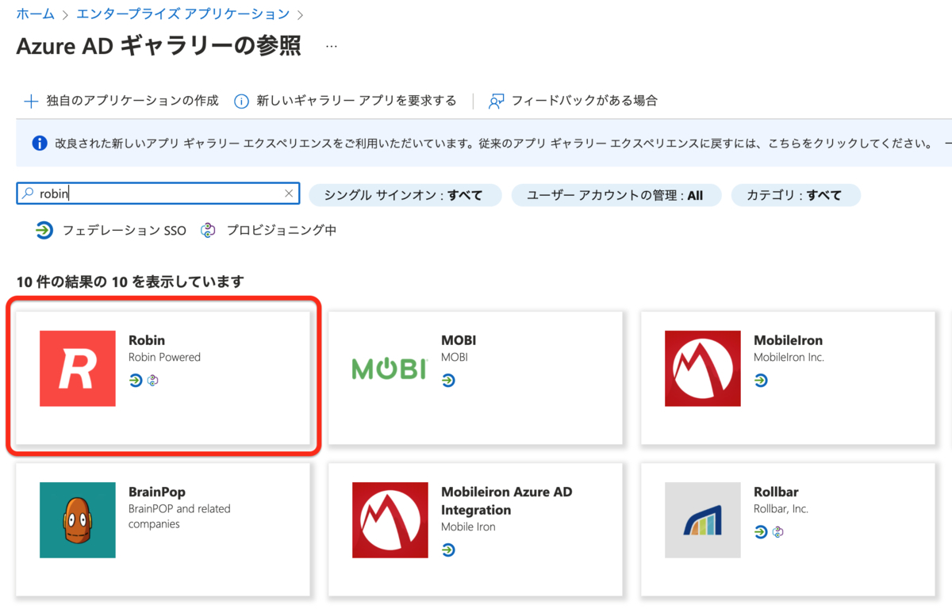952x613 pixels.
Task: Open the MobileIron app title
Action: (788, 340)
